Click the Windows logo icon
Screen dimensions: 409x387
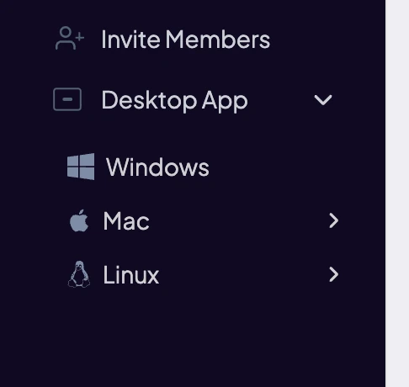coord(81,167)
